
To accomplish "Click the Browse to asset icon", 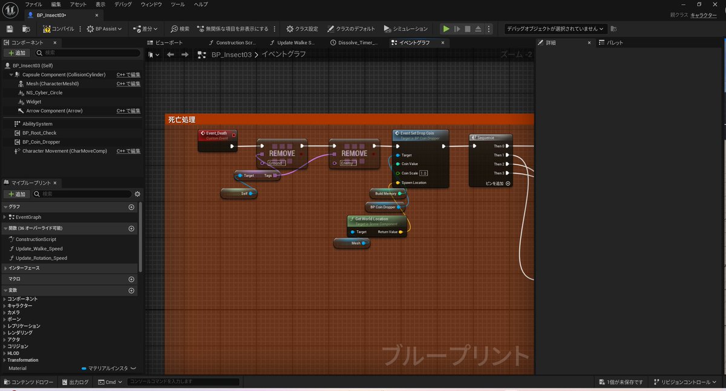I will [26, 28].
